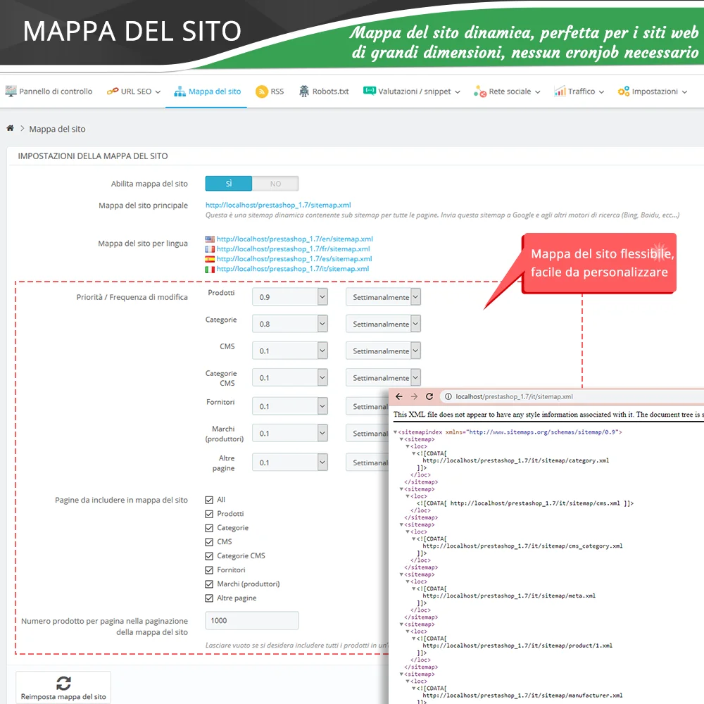The image size is (704, 704).
Task: Open the Prodotti priority dropdown showing 0.9
Action: [x=289, y=296]
